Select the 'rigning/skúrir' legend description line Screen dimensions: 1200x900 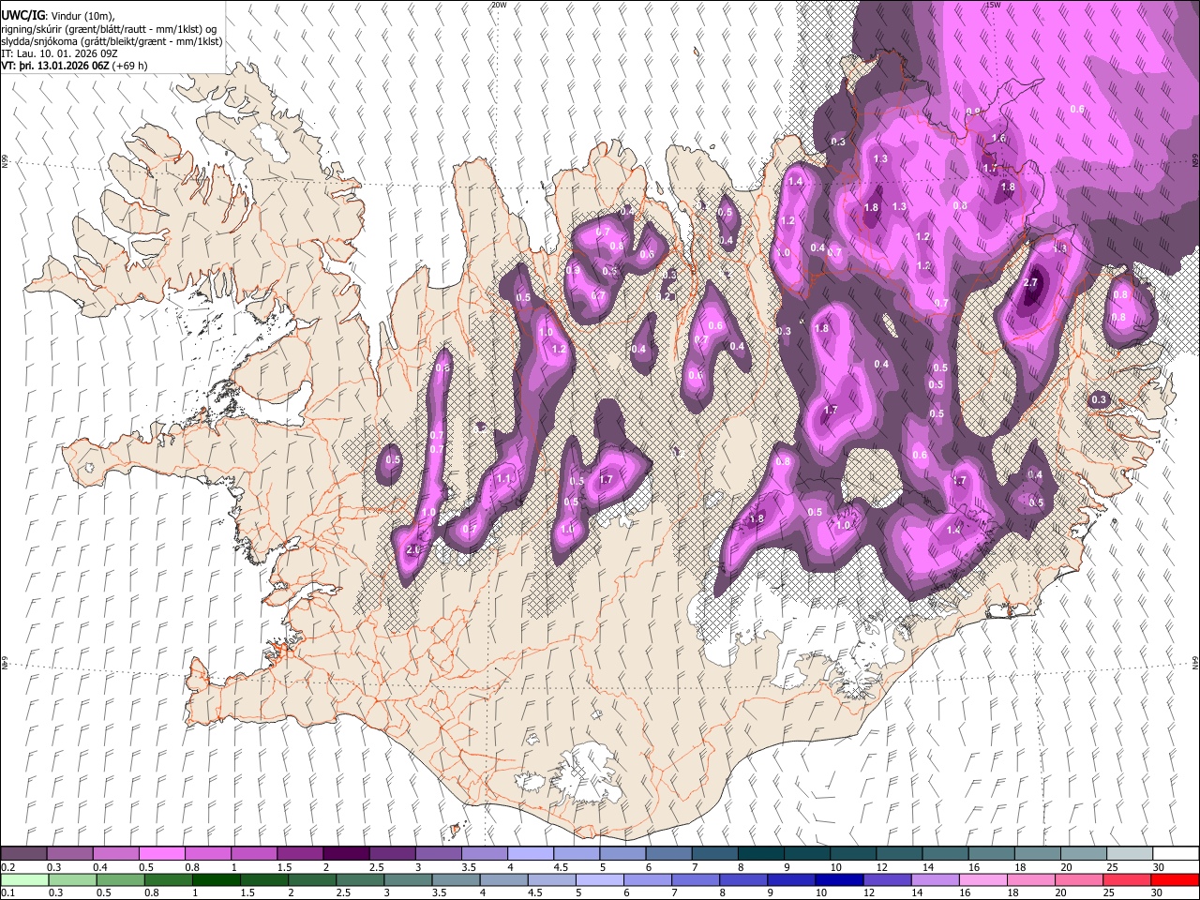pyautogui.click(x=110, y=29)
